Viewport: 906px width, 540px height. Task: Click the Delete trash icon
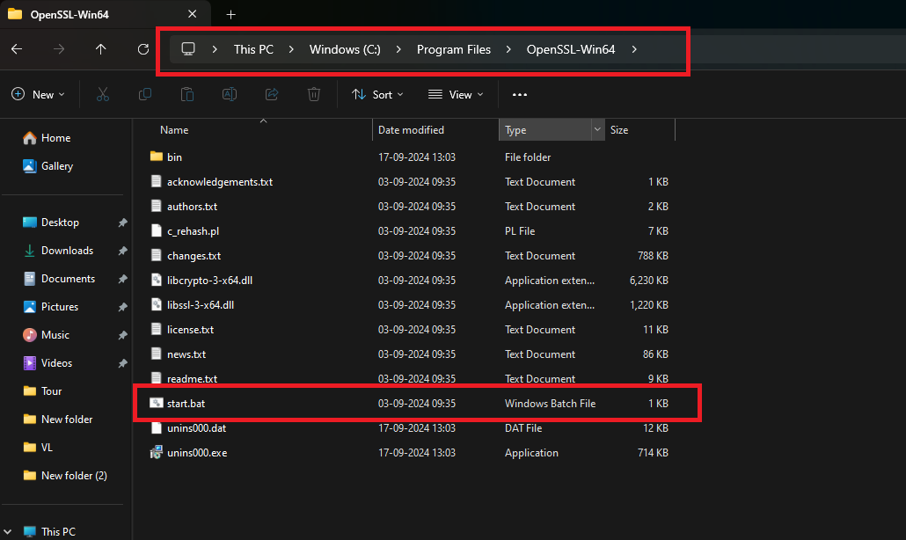[314, 94]
